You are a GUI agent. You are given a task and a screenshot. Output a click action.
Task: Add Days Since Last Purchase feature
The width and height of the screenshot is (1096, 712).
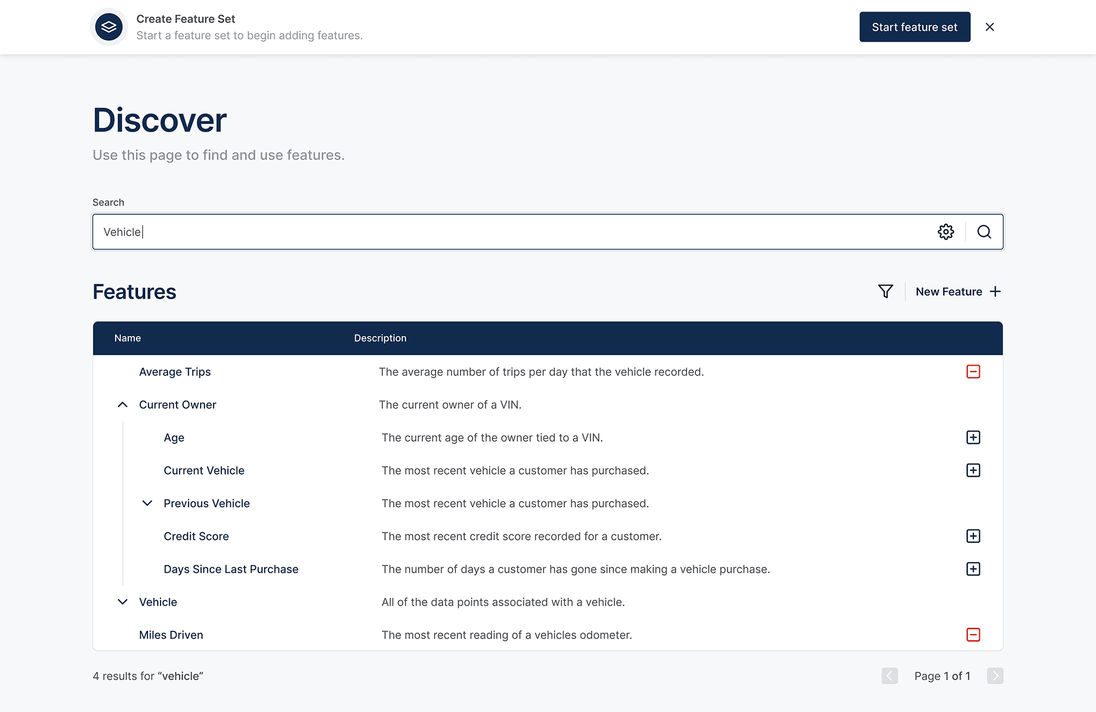click(973, 569)
